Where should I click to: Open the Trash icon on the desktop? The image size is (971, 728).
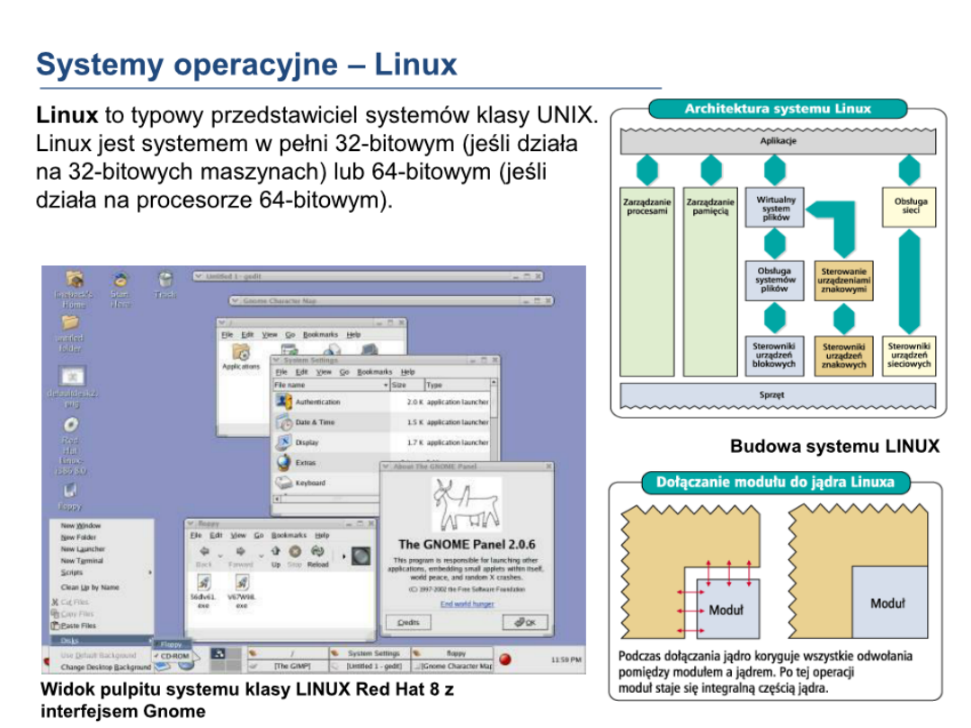165,281
